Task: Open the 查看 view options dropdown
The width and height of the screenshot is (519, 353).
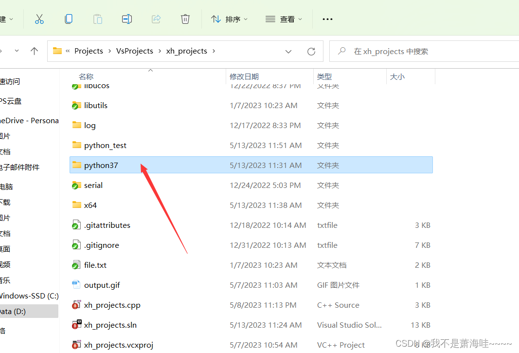Action: (x=284, y=19)
